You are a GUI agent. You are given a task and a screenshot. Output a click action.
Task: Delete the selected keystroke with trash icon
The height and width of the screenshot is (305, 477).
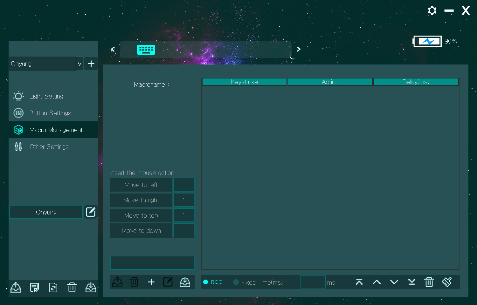point(429,282)
